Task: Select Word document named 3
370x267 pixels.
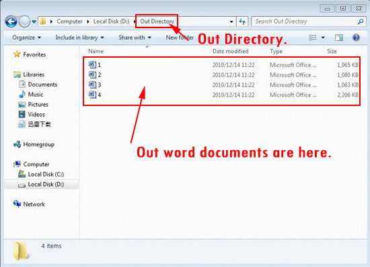Action: [95, 85]
